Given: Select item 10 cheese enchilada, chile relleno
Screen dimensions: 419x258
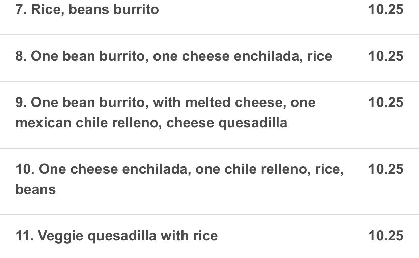Looking at the screenshot, I should tap(209, 181).
